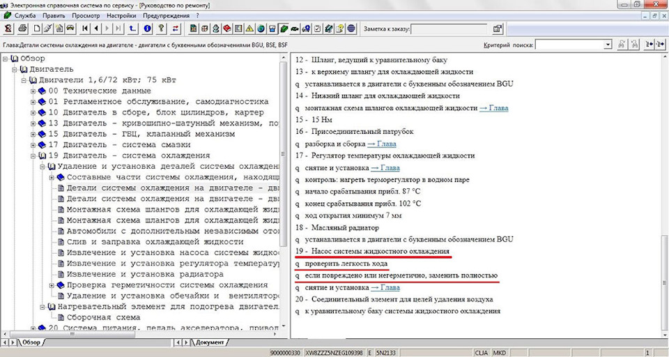Select 'Слив и заправка охлаждающей жидкости' item

point(155,241)
